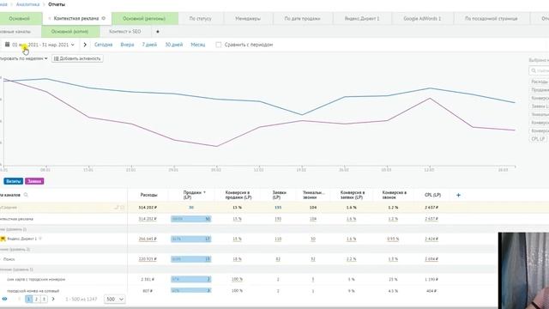Screen dimensions: 549x309
Task: Open the grouping by weeks dropdown
Action: (24, 58)
